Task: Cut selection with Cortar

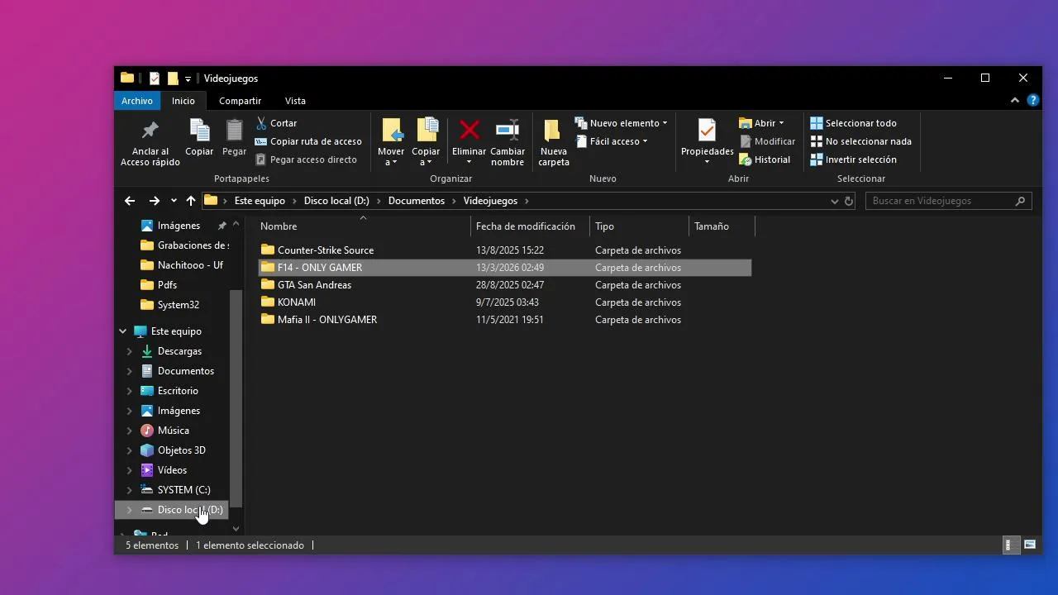Action: pyautogui.click(x=276, y=123)
